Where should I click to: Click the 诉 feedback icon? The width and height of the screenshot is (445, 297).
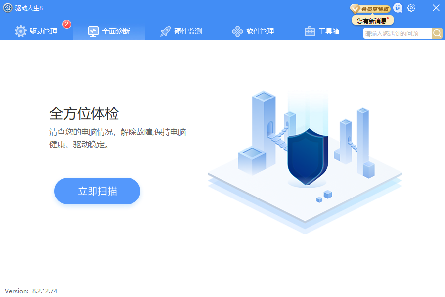(398, 8)
